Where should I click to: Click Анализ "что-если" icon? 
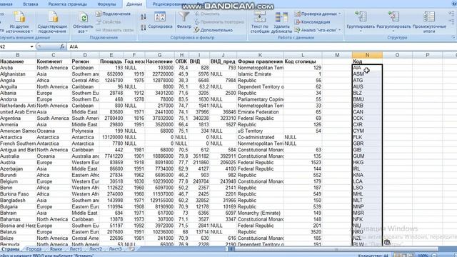click(297, 30)
